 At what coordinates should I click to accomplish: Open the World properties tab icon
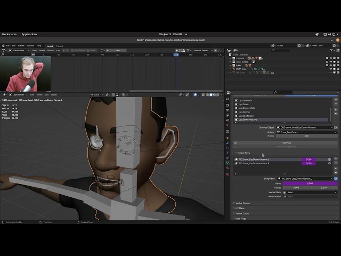pos(228,125)
